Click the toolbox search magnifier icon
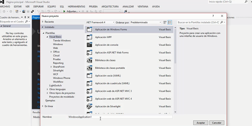Image resolution: width=252 pixels, height=126 pixels. 27,21
